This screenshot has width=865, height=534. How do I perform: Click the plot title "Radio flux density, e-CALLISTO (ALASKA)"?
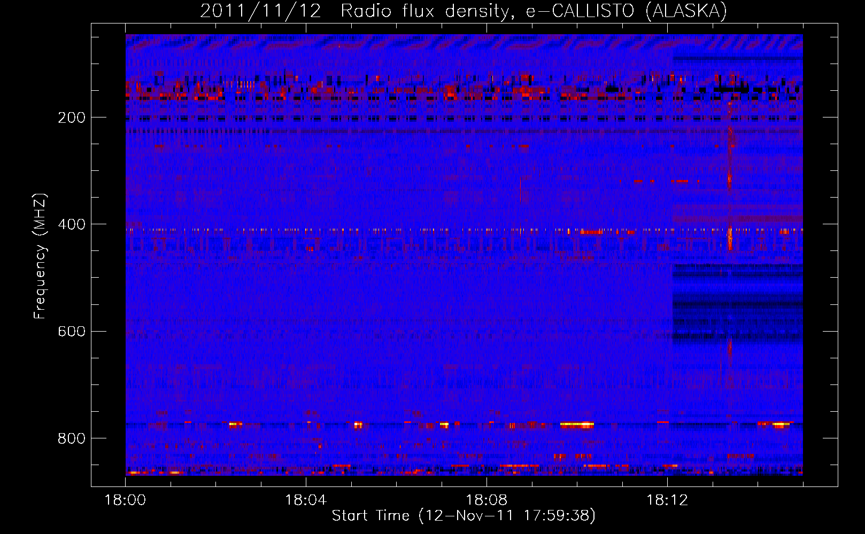click(534, 11)
